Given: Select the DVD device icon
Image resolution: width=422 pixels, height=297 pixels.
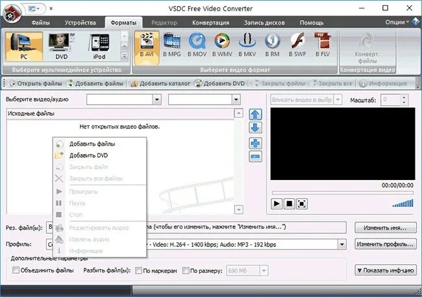Looking at the screenshot, I should pyautogui.click(x=62, y=46).
